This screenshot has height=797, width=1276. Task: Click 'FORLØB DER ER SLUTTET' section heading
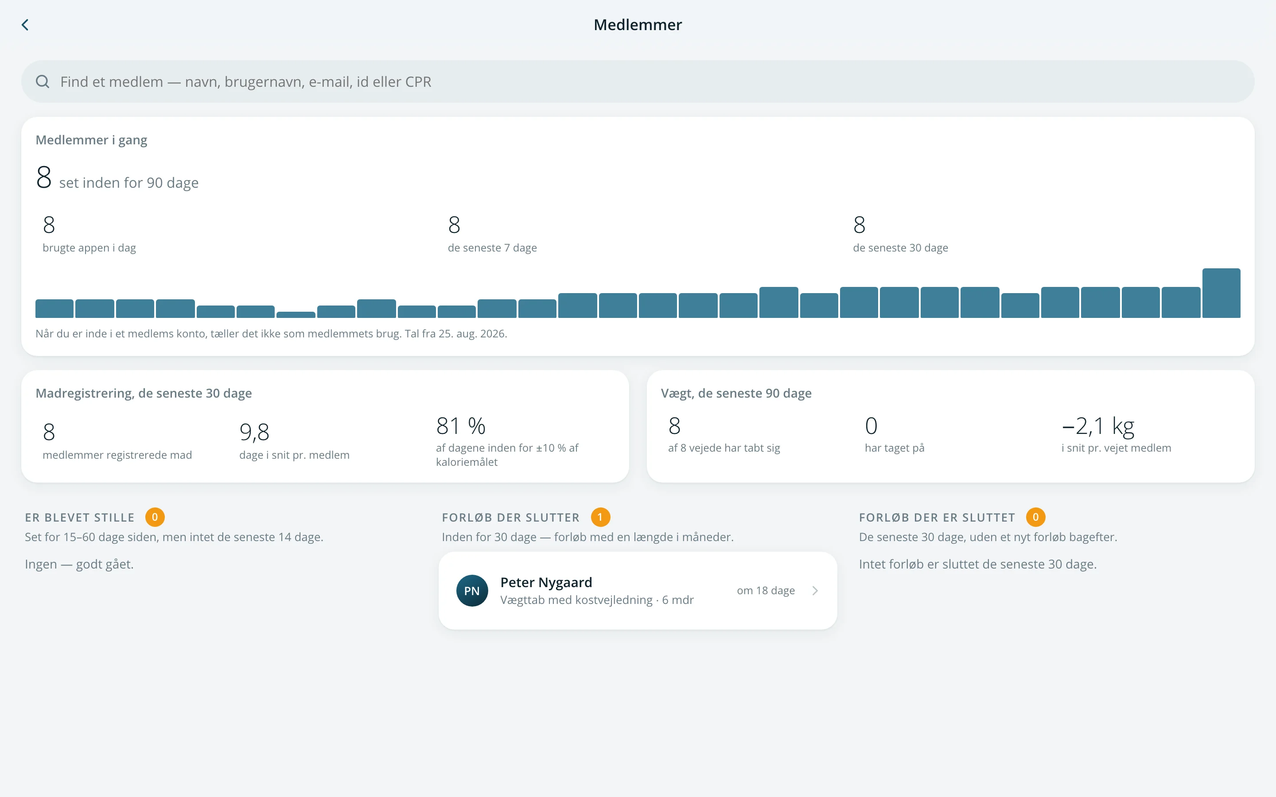[937, 518]
